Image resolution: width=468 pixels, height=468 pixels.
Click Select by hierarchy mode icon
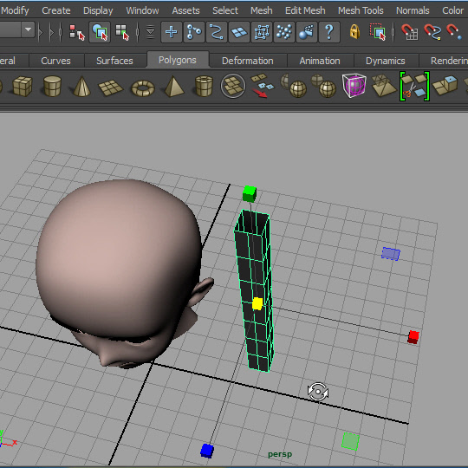77,32
